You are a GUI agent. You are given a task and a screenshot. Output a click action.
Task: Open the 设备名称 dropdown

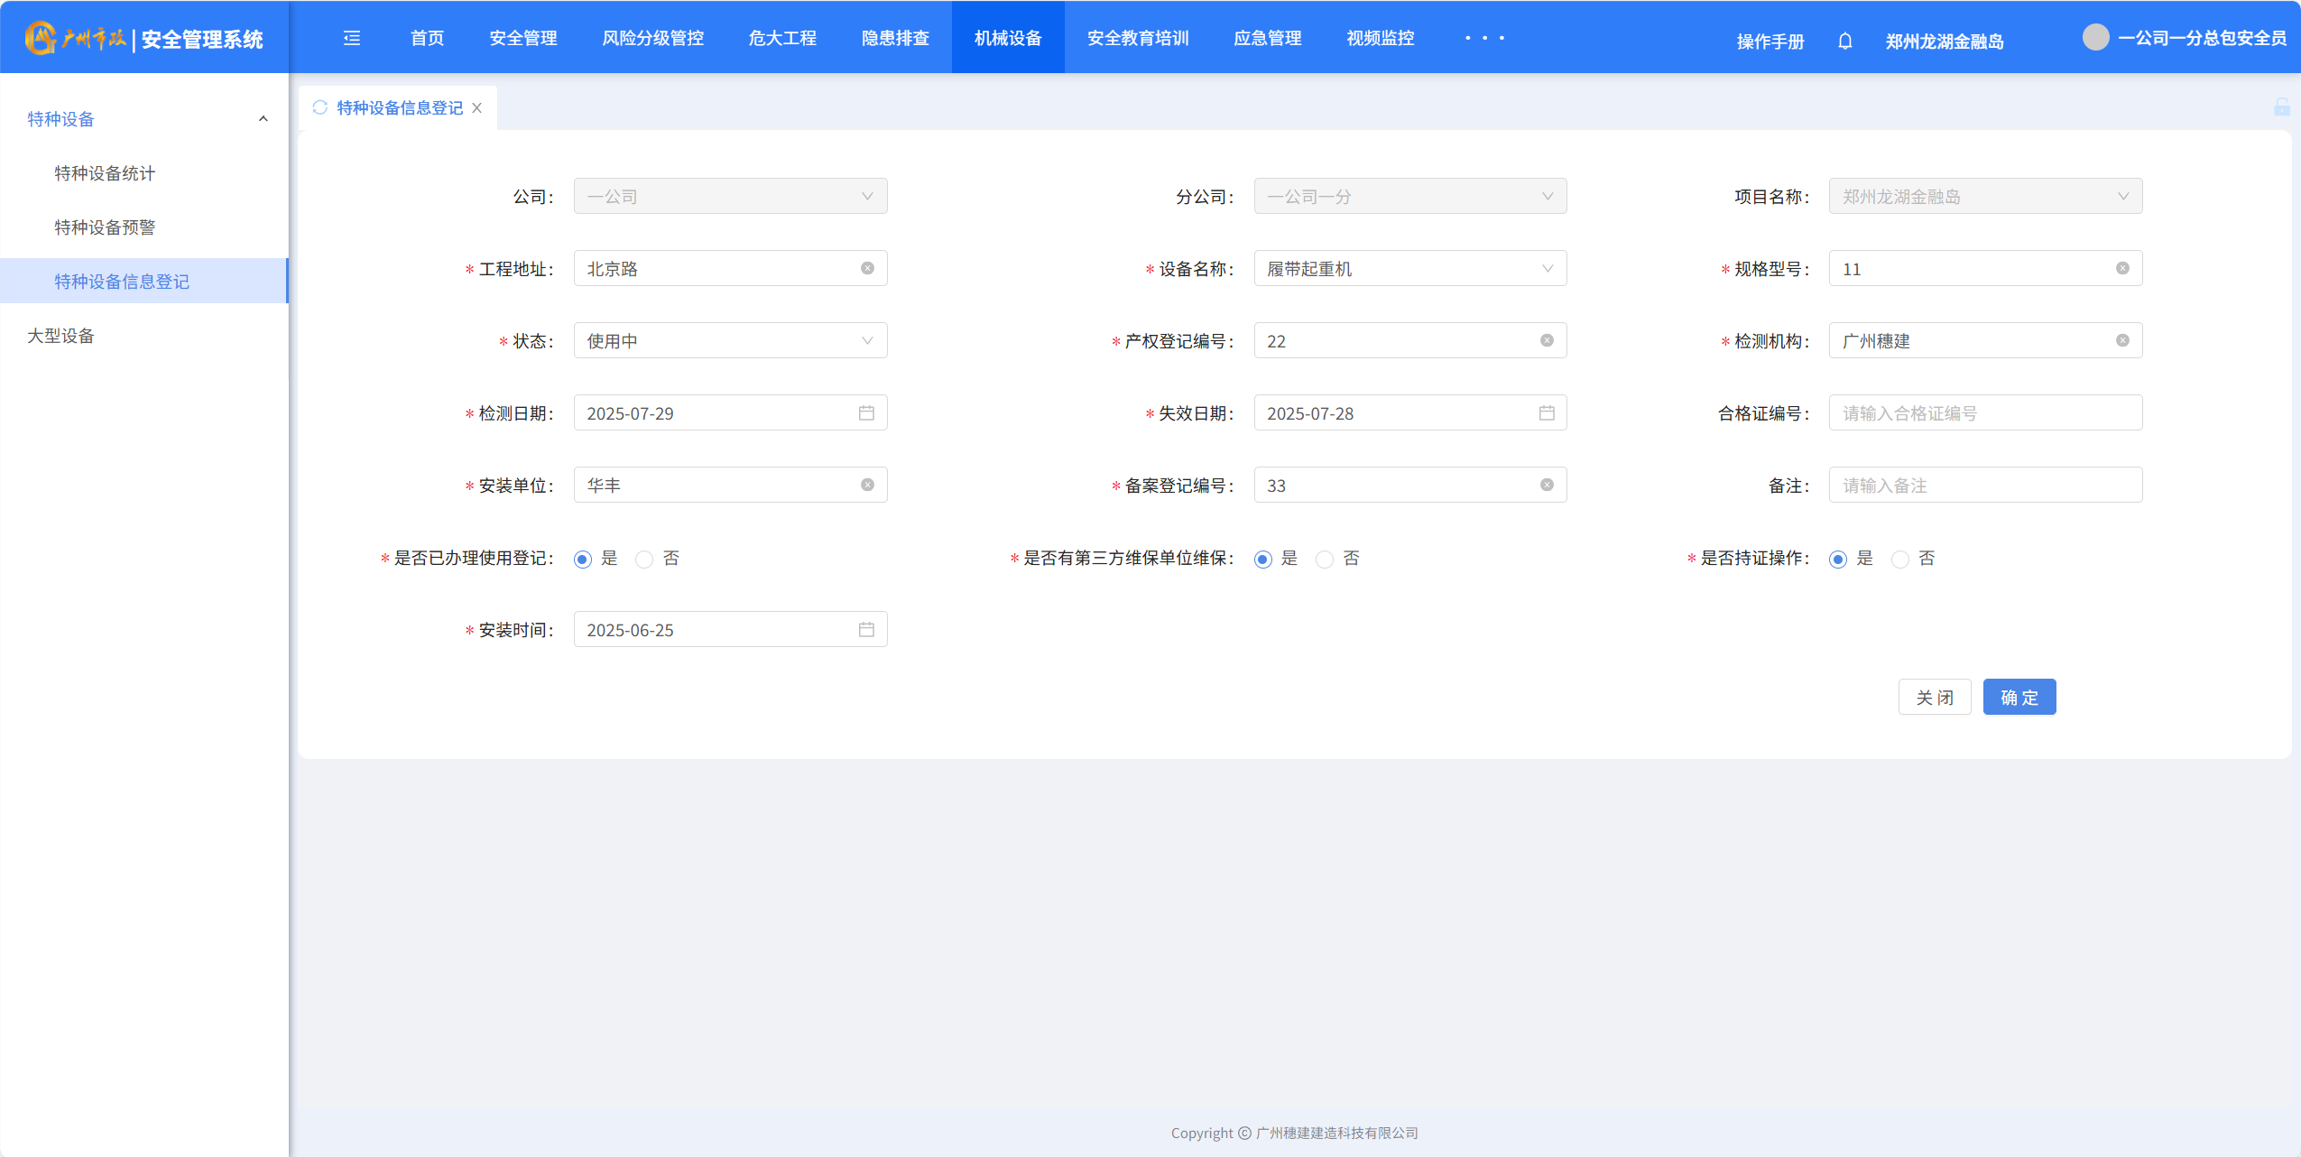(1409, 268)
